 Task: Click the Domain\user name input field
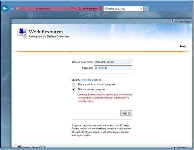point(113,62)
